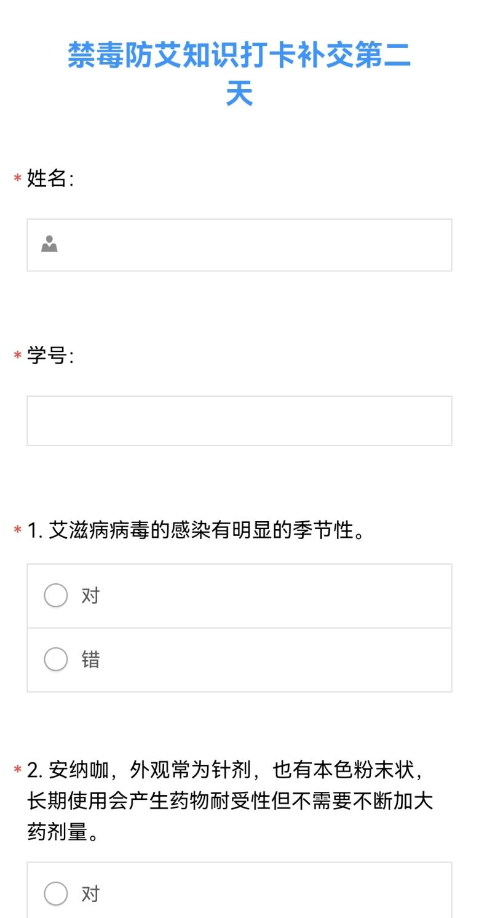This screenshot has width=479, height=918.
Task: Click the 学号 field label
Action: point(49,356)
